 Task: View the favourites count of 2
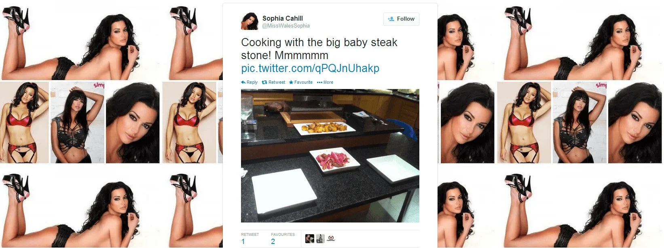[x=273, y=242]
